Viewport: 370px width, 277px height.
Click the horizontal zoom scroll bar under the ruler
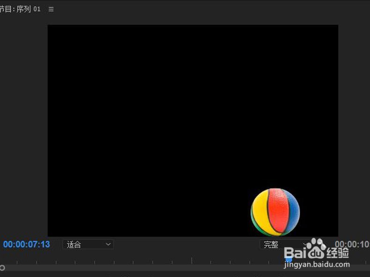[185, 268]
